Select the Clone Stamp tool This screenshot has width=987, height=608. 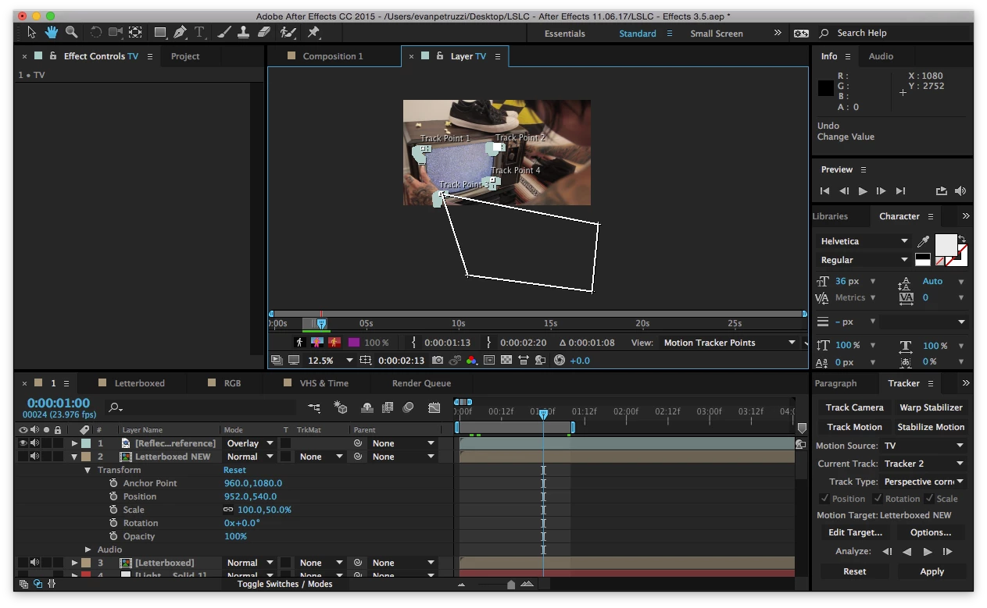point(244,32)
